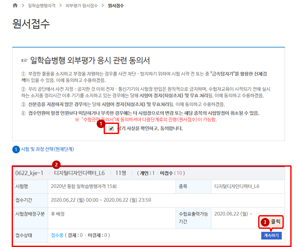Click the 접수상태 row label
This screenshot has height=247, width=297.
coord(24,235)
